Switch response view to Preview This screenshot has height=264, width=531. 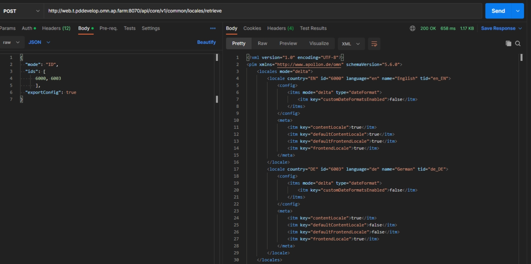click(288, 44)
